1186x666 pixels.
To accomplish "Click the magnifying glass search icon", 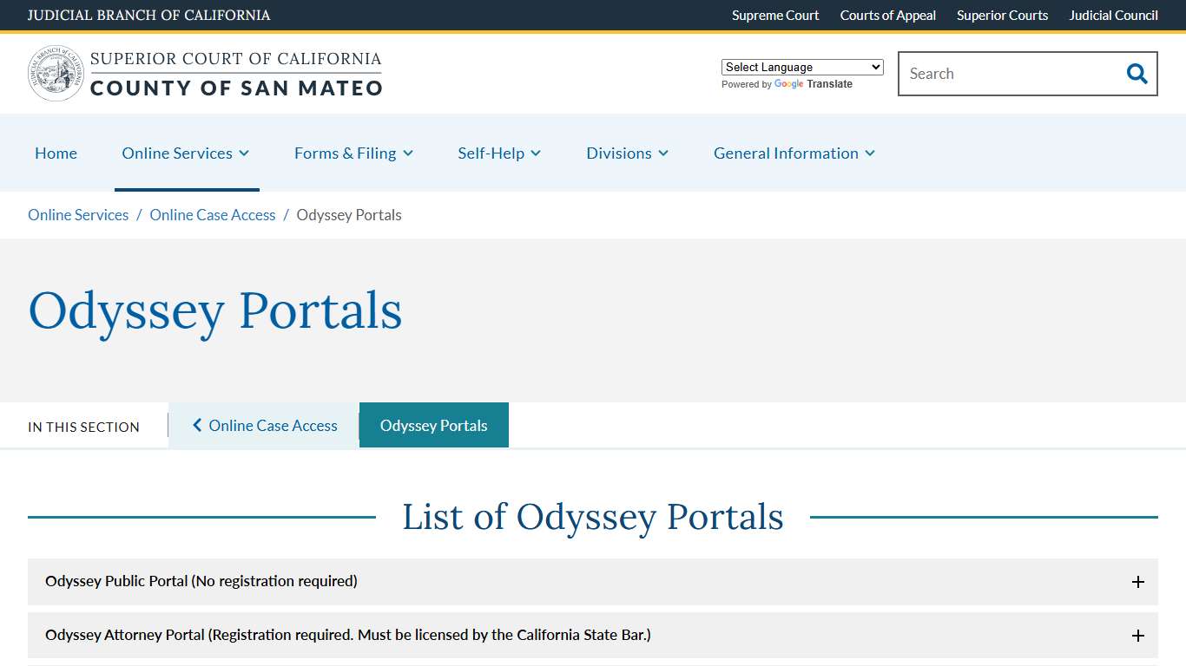I will (x=1136, y=74).
